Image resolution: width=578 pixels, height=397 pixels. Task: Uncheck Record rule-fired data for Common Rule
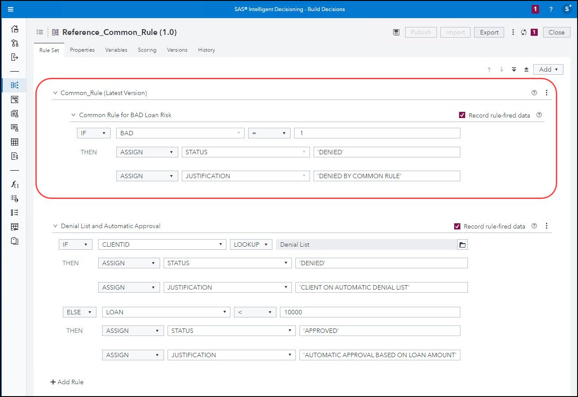(462, 115)
